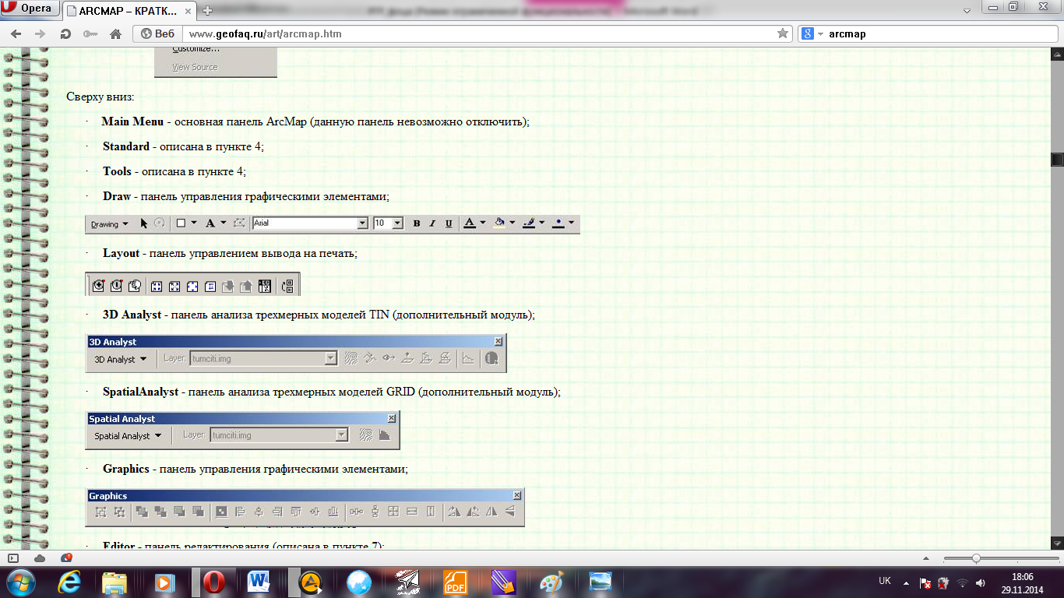Go to the Opera home page
This screenshot has width=1064, height=598.
click(x=115, y=33)
